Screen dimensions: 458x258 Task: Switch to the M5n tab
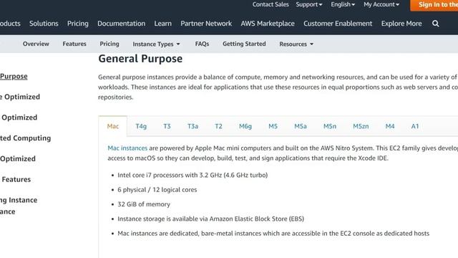click(x=330, y=126)
